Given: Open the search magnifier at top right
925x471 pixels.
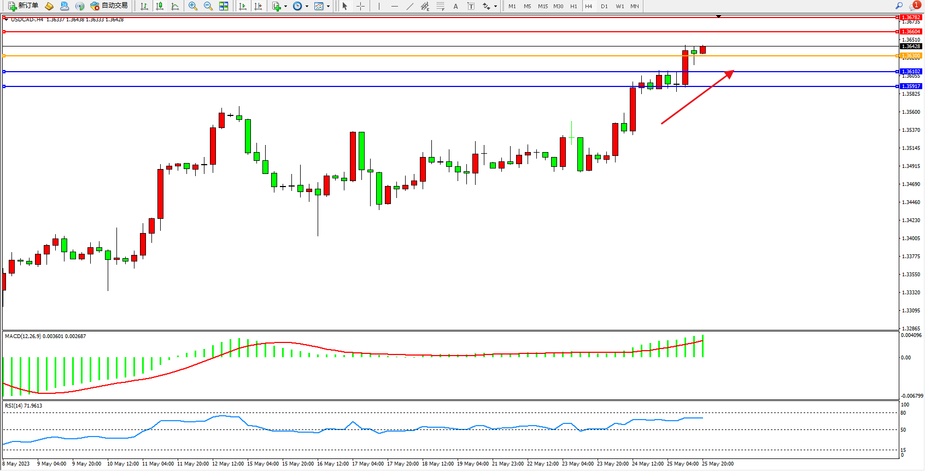Looking at the screenshot, I should coord(899,6).
